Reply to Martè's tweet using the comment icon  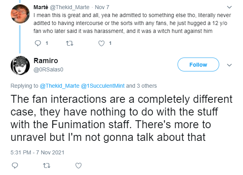pyautogui.click(x=38, y=43)
